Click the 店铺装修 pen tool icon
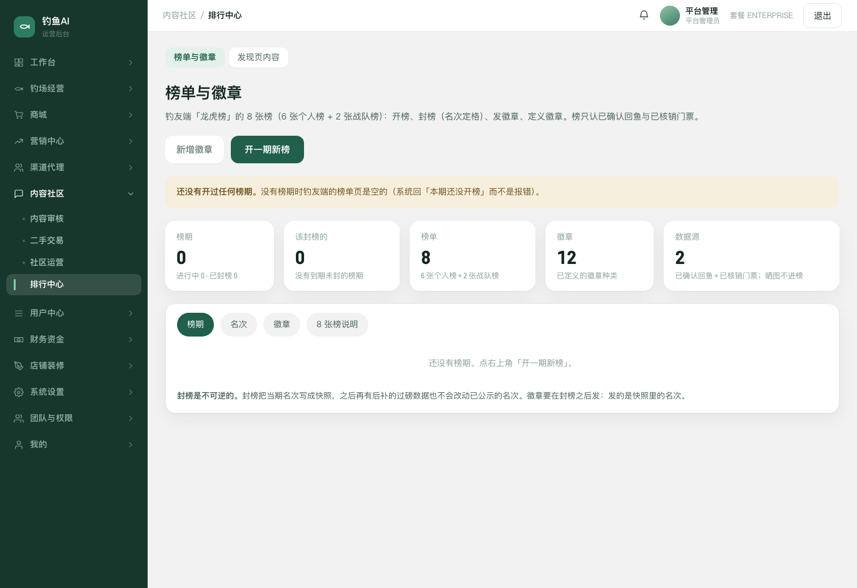 19,366
